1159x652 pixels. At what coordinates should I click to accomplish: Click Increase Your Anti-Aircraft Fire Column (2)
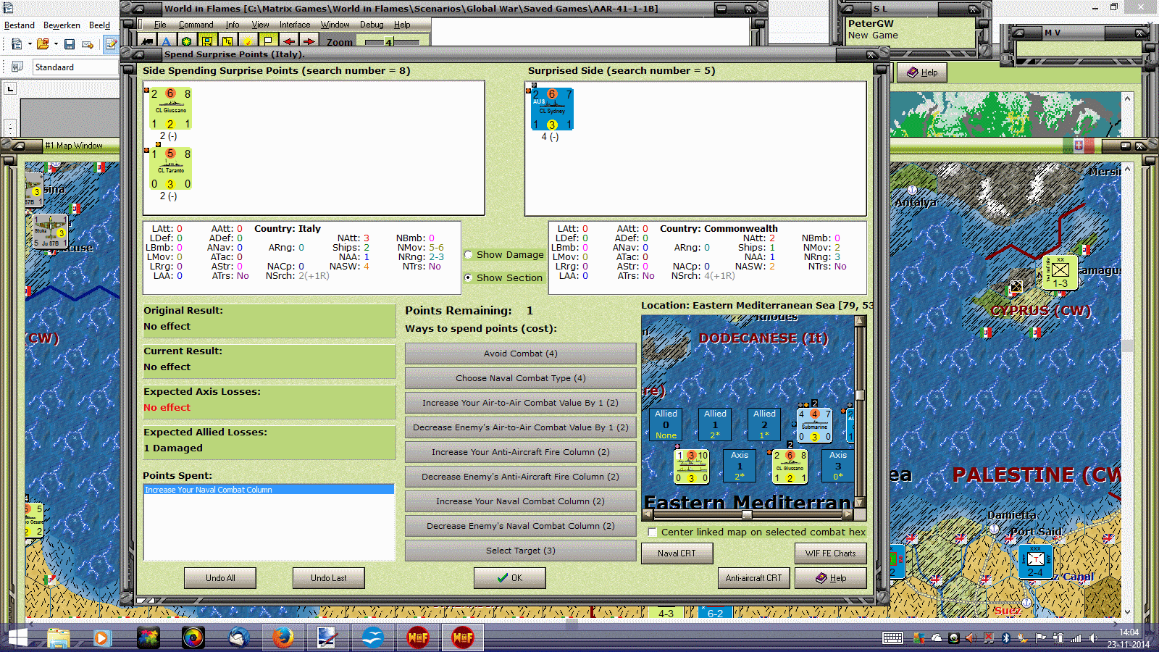tap(520, 452)
